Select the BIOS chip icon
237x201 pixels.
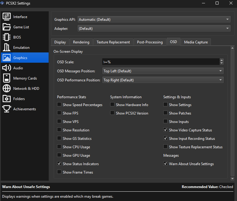pyautogui.click(x=7, y=37)
